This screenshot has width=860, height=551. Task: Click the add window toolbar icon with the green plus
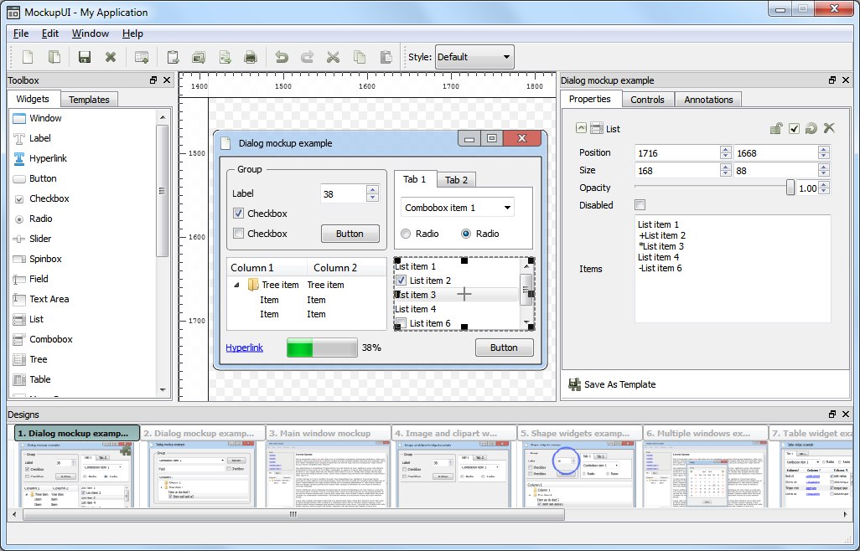click(142, 57)
